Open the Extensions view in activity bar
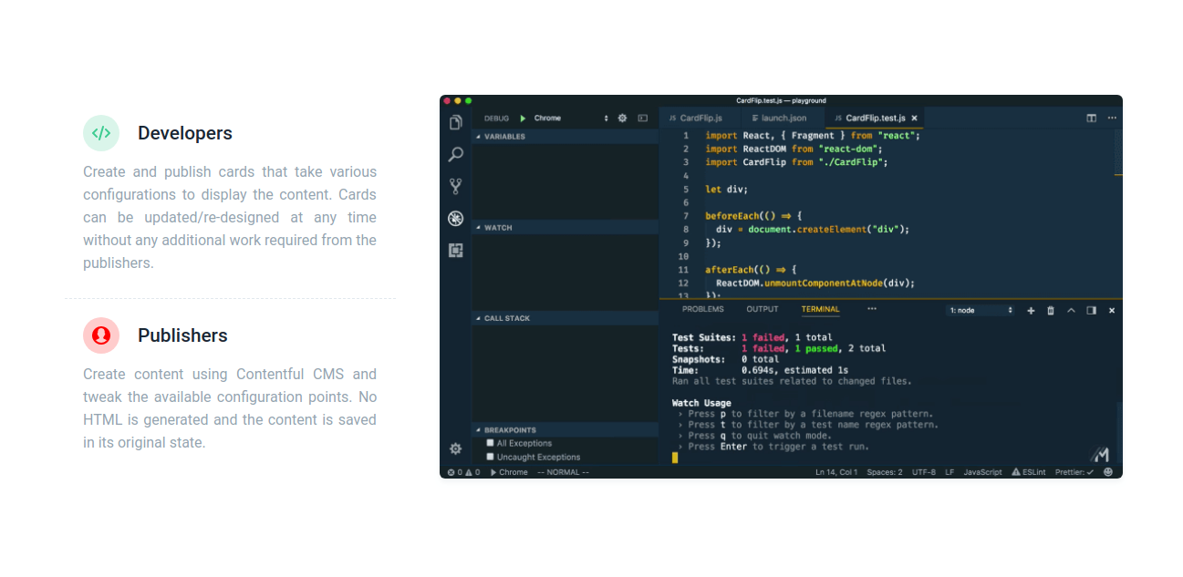Viewport: 1183px width, 577px height. click(x=456, y=250)
